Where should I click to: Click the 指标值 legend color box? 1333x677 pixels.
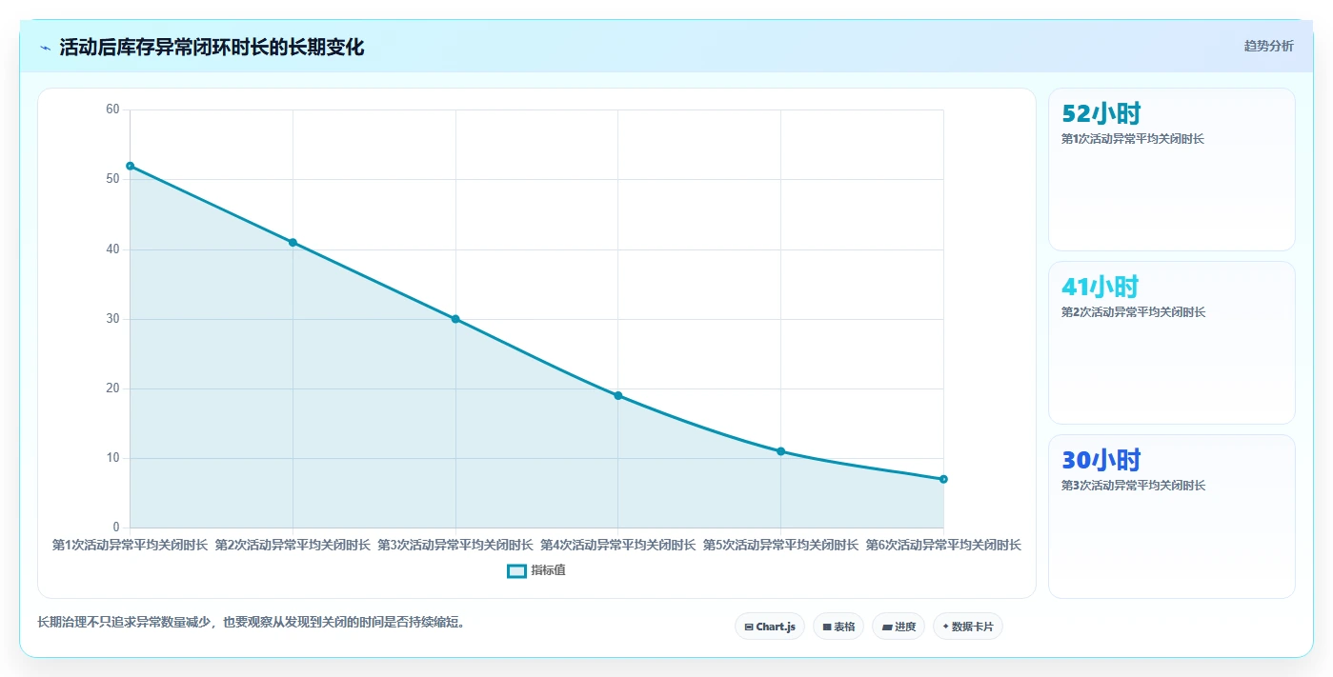[516, 570]
